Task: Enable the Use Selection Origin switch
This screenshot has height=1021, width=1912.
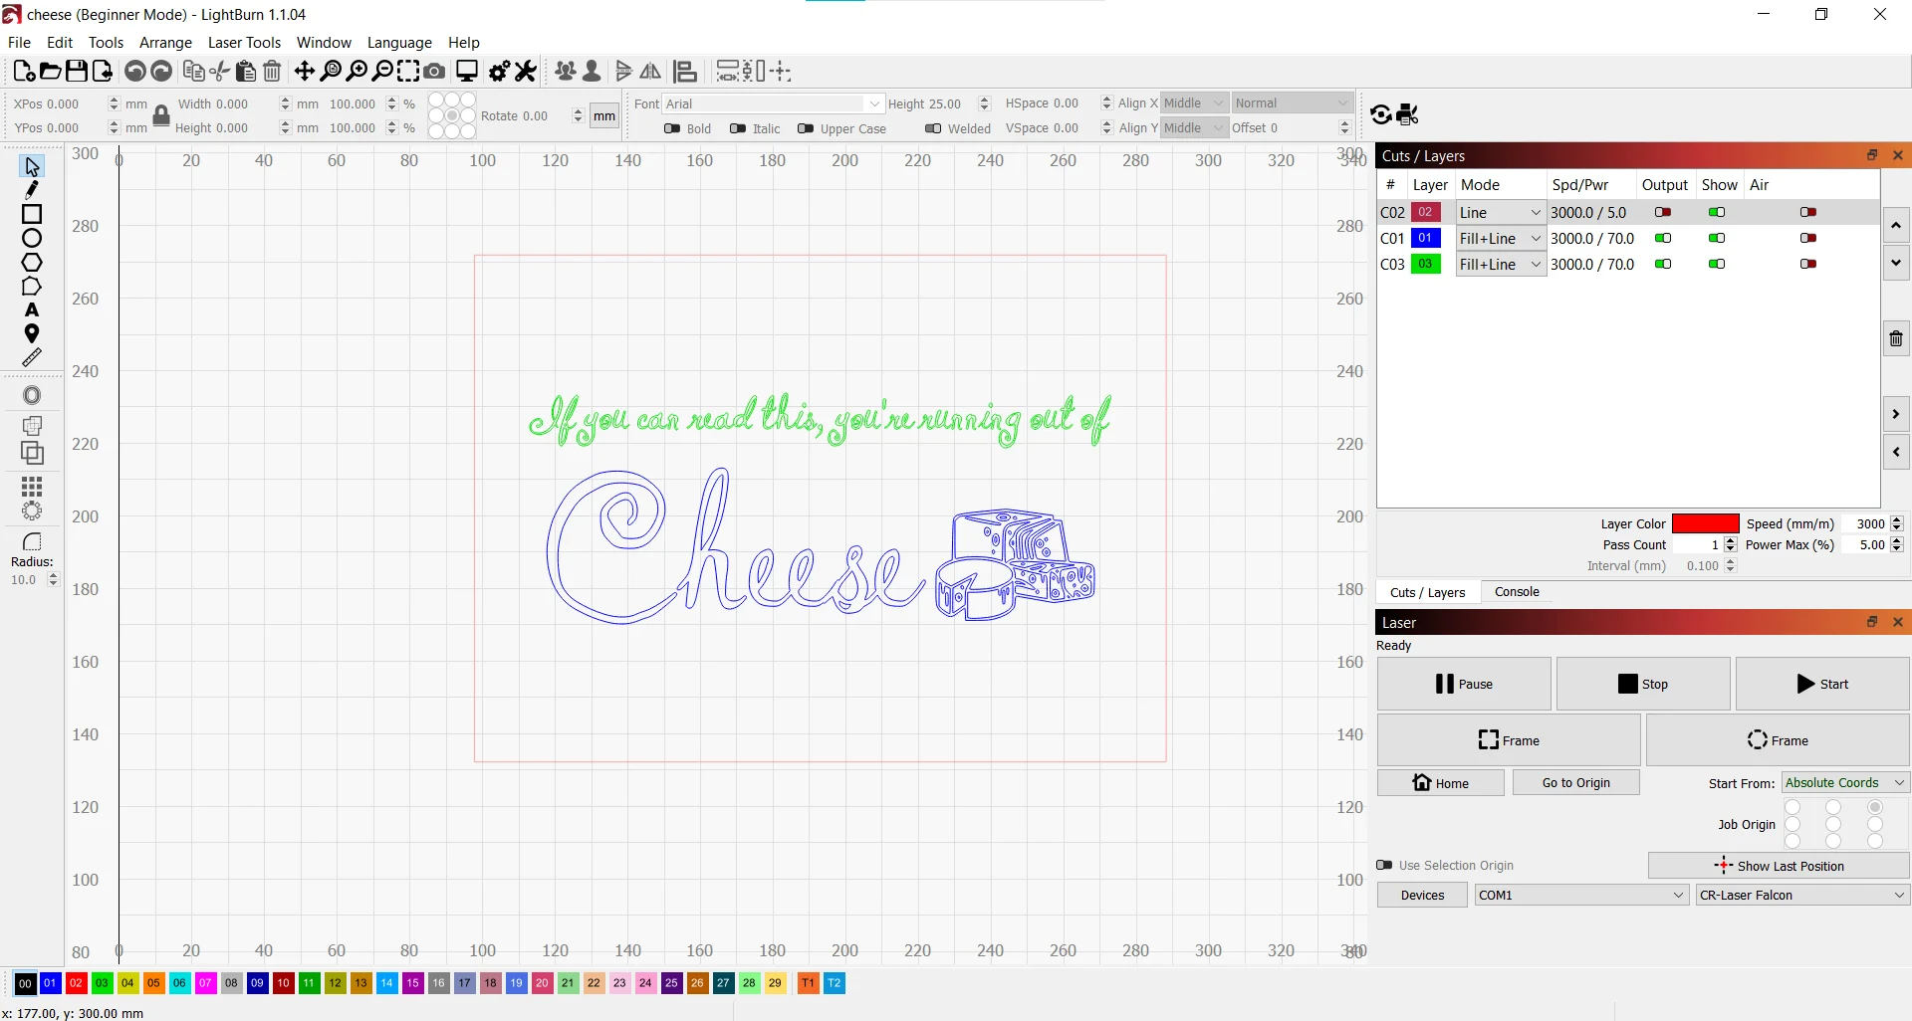Action: pyautogui.click(x=1384, y=866)
